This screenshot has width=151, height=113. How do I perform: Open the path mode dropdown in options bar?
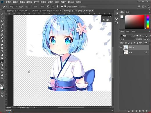click(13, 7)
